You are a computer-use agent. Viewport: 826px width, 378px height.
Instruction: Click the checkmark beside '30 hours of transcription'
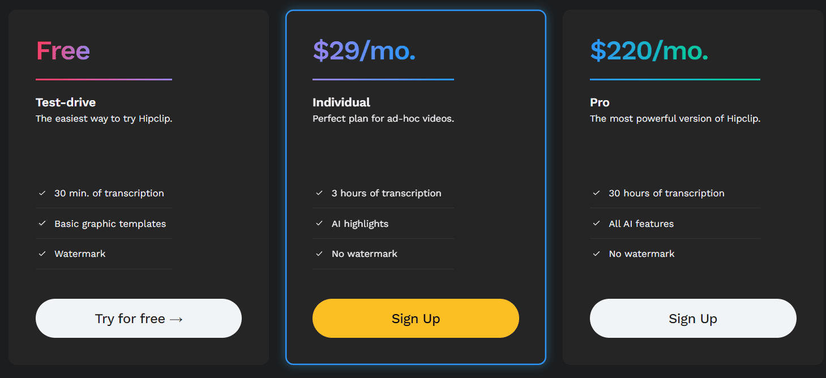click(x=596, y=193)
